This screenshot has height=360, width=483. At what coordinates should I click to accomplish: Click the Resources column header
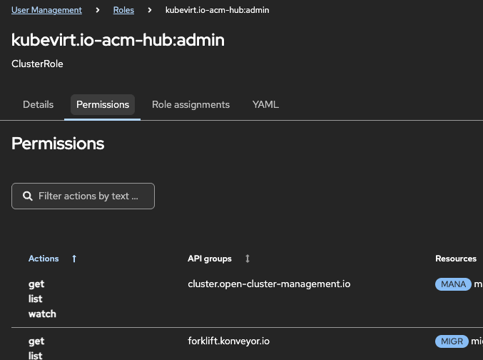click(455, 259)
